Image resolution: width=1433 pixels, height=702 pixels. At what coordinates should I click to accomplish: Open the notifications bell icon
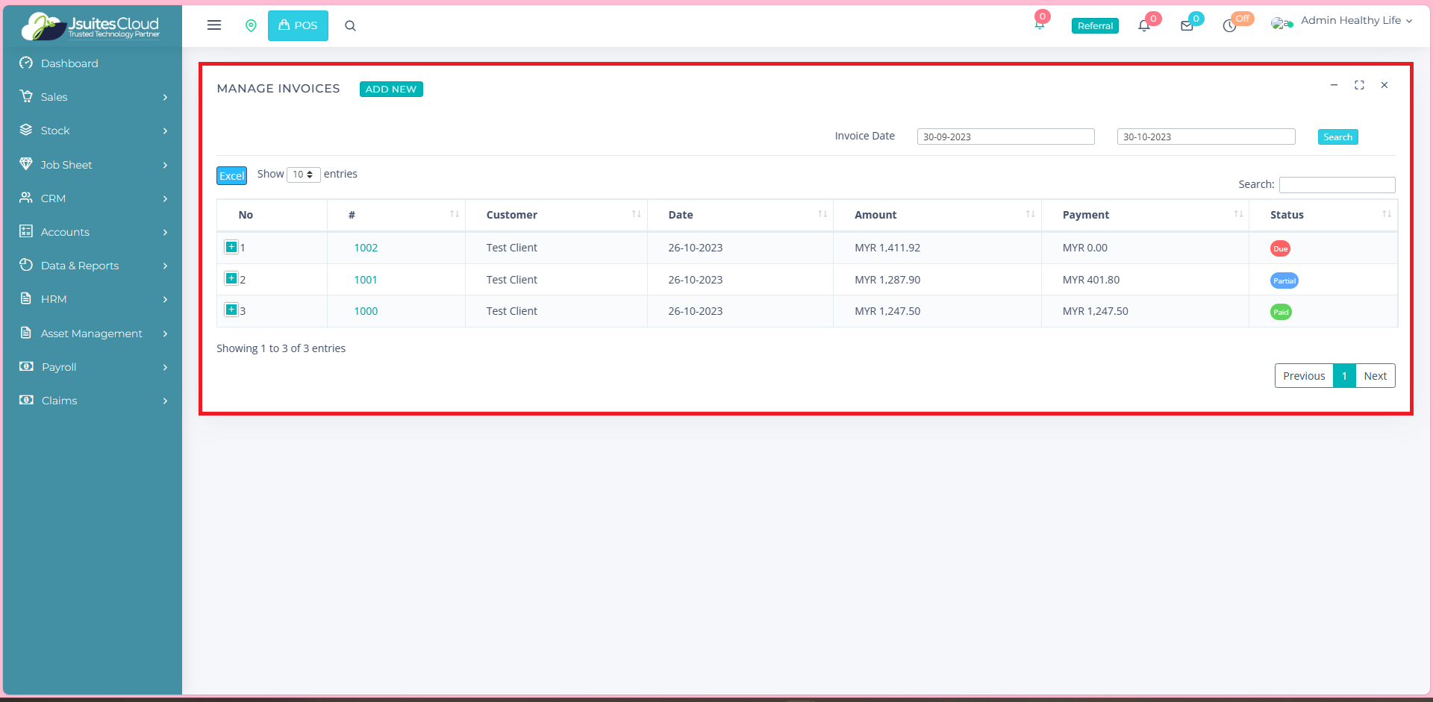(x=1143, y=26)
